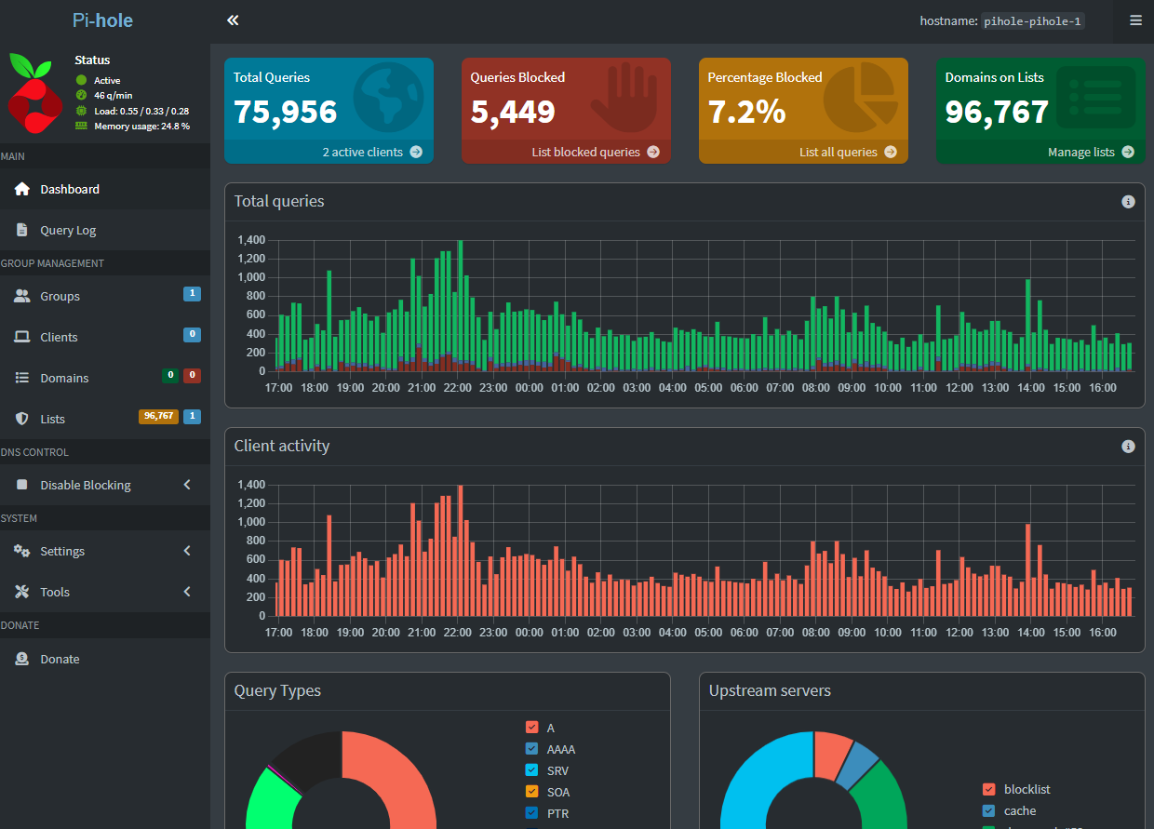Click the Lists shield icon
The width and height of the screenshot is (1154, 829).
coord(22,419)
